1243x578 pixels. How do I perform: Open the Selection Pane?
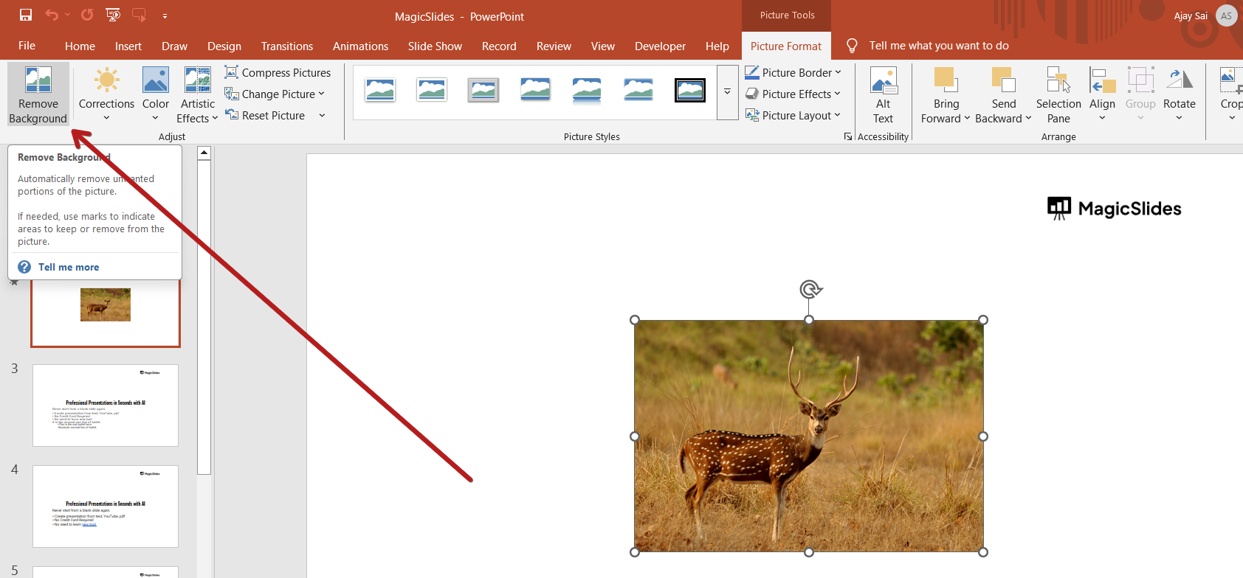click(1058, 94)
